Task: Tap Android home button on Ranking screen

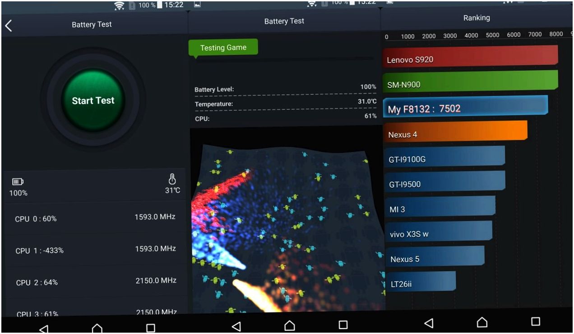Action: (482, 322)
